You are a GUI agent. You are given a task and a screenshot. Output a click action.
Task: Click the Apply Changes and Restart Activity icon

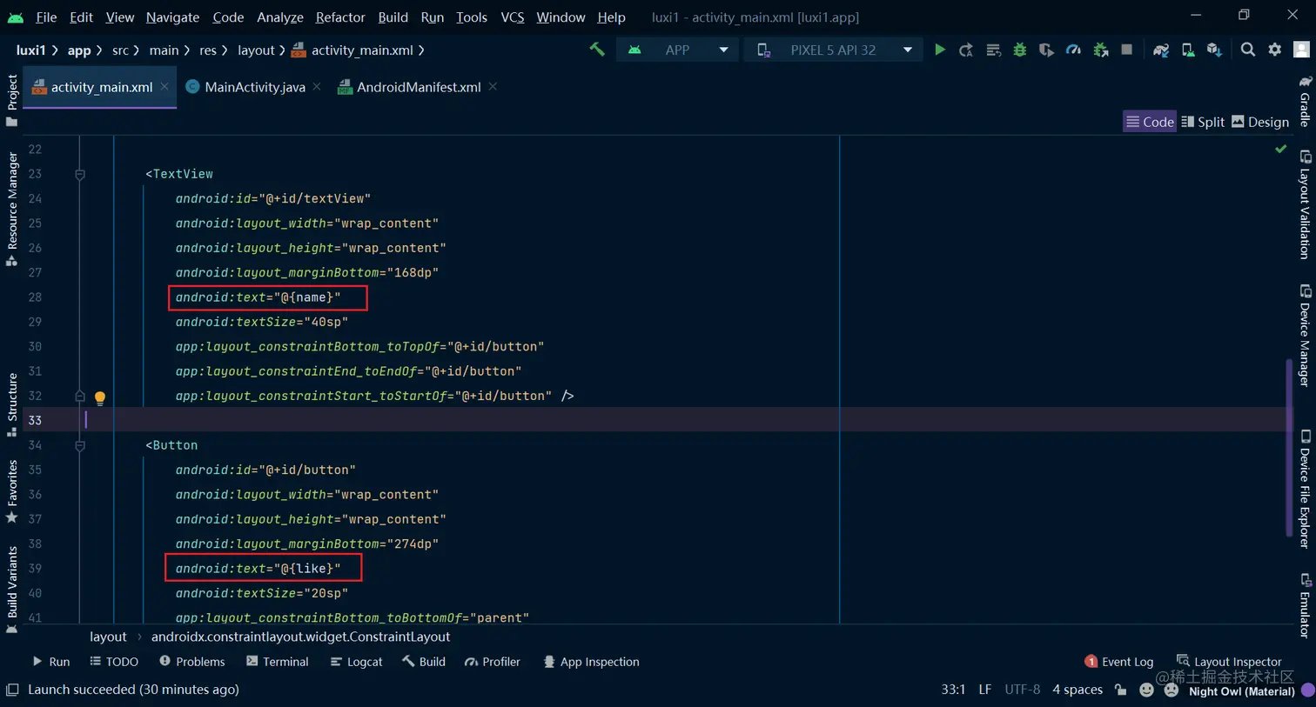pos(966,50)
